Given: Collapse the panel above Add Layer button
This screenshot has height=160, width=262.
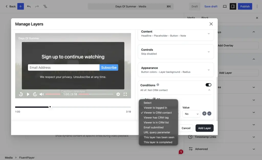Looking at the screenshot, I should [x=254, y=59].
